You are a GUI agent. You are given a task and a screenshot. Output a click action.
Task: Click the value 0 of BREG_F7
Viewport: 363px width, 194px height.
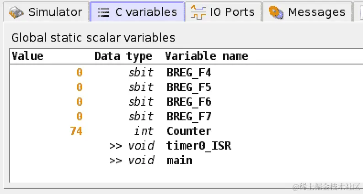point(80,116)
